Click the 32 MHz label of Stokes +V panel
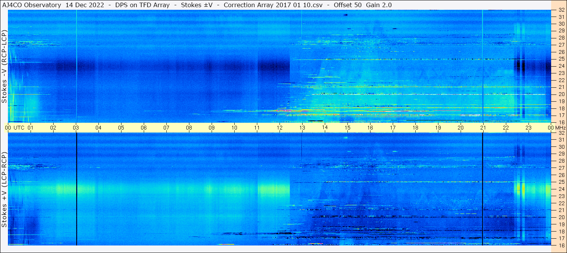The height and width of the screenshot is (253, 567). [561, 133]
